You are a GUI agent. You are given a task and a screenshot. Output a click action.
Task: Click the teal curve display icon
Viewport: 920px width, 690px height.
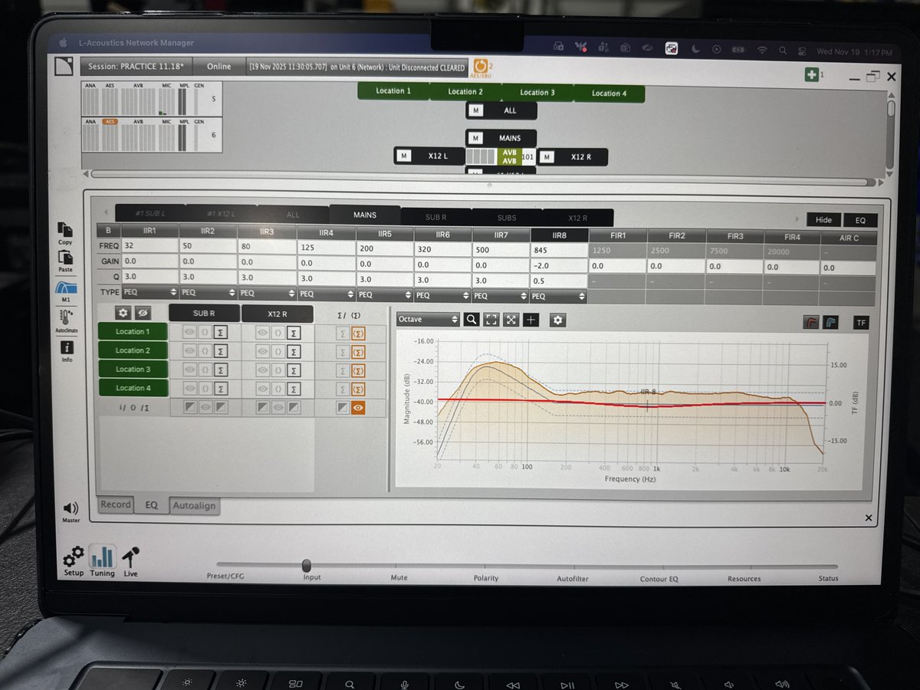pyautogui.click(x=831, y=323)
